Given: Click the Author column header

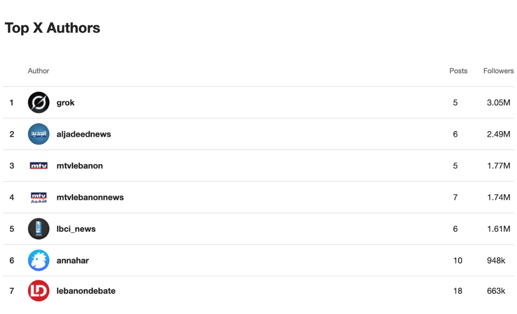Looking at the screenshot, I should [x=39, y=71].
